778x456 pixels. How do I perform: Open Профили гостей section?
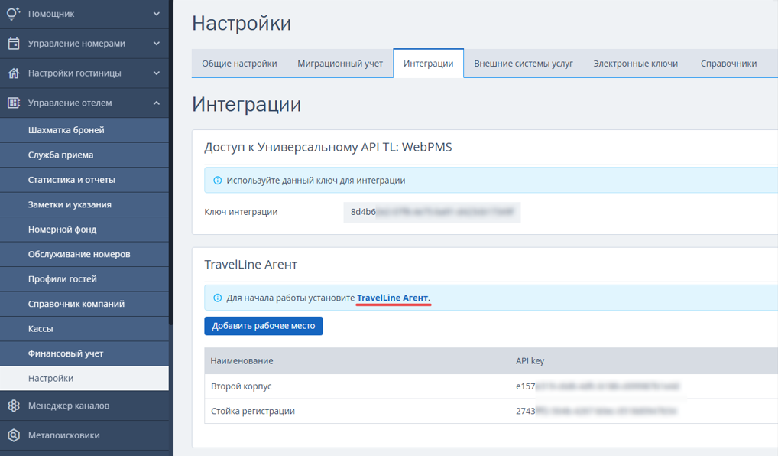pyautogui.click(x=84, y=279)
